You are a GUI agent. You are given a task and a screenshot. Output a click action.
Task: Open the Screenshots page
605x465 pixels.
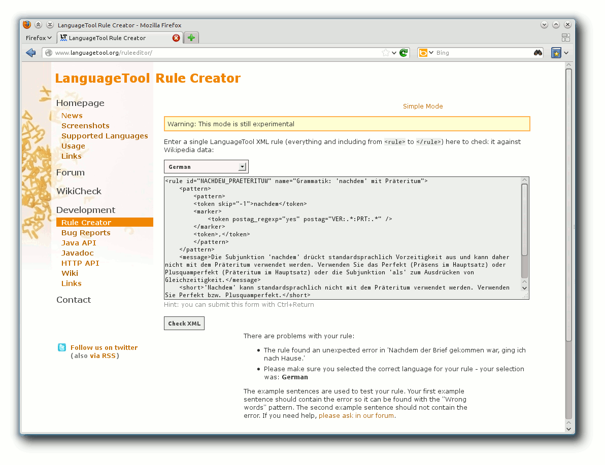(85, 126)
